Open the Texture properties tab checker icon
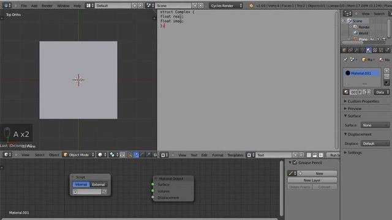The image size is (392, 220). [x=375, y=50]
